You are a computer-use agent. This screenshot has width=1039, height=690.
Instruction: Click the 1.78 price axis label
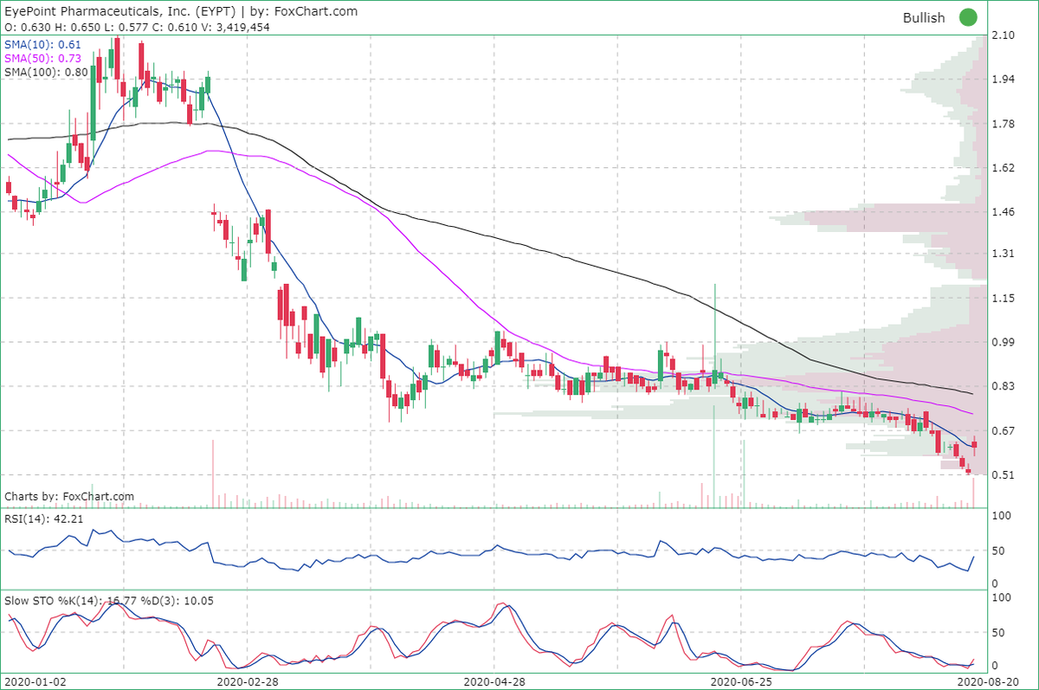pyautogui.click(x=1004, y=124)
